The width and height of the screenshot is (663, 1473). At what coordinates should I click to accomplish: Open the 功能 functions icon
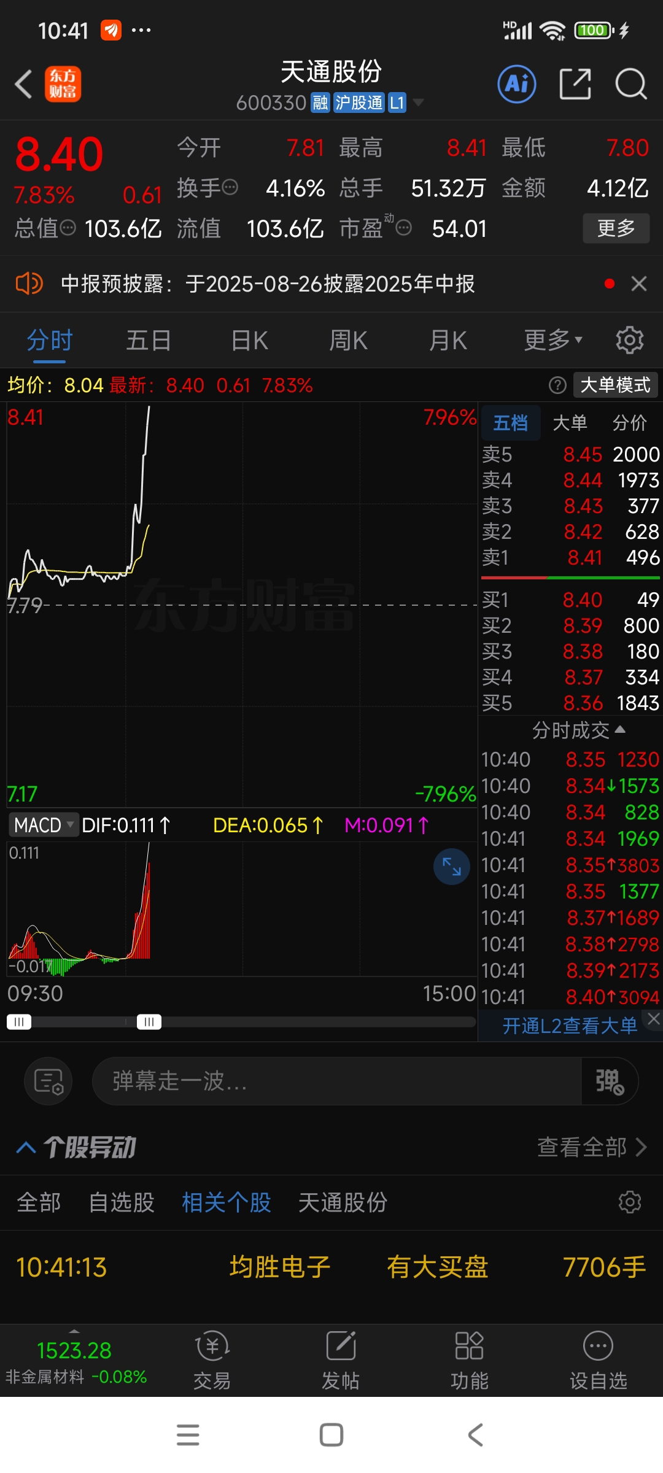(x=470, y=1360)
